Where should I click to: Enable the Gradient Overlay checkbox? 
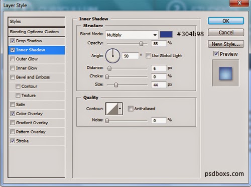(x=13, y=123)
